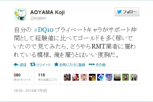Screen dimensions: 153x102
Task: Open the purple bug on green avatar
Action: (x=125, y=77)
